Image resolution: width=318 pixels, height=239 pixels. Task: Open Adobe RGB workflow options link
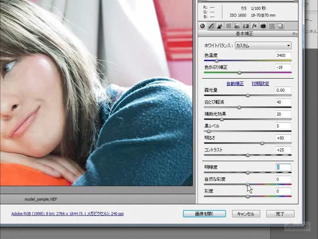68,214
